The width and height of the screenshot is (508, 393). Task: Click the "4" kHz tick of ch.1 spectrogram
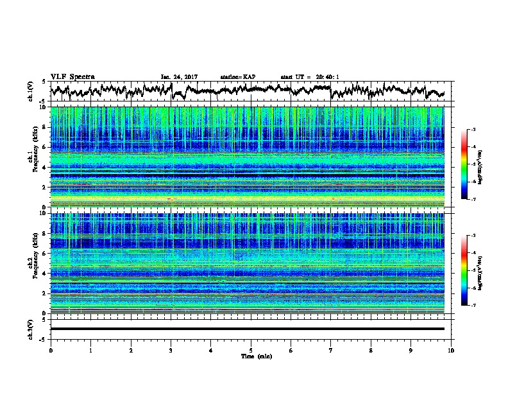coord(45,168)
